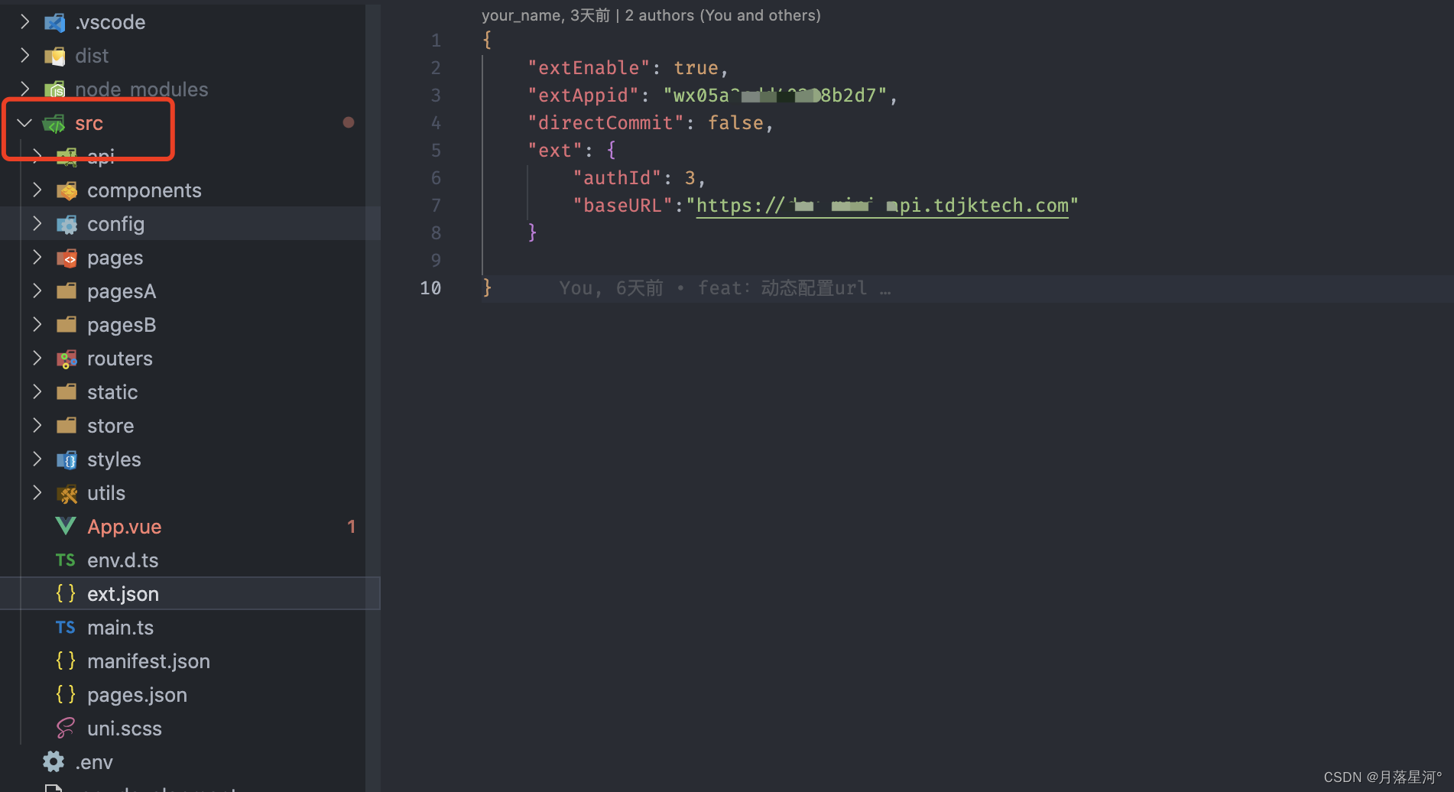Click the components folder icon
This screenshot has height=792, width=1454.
(x=66, y=190)
